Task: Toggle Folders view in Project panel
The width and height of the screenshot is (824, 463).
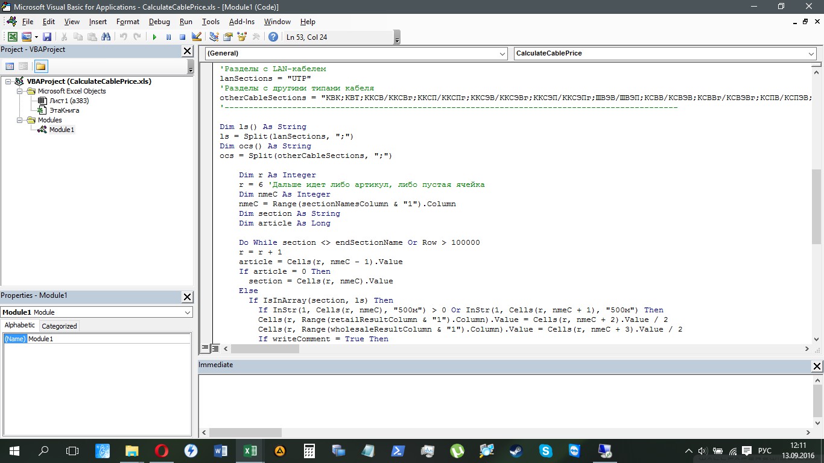Action: (41, 66)
